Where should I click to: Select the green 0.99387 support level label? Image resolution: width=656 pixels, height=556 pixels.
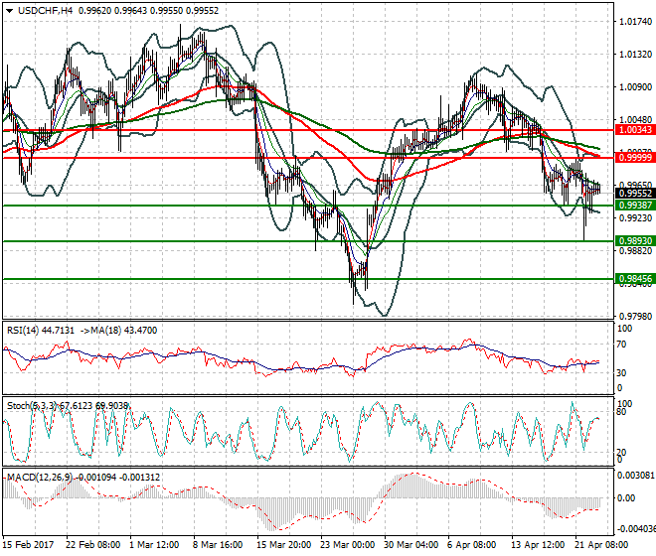pyautogui.click(x=635, y=206)
